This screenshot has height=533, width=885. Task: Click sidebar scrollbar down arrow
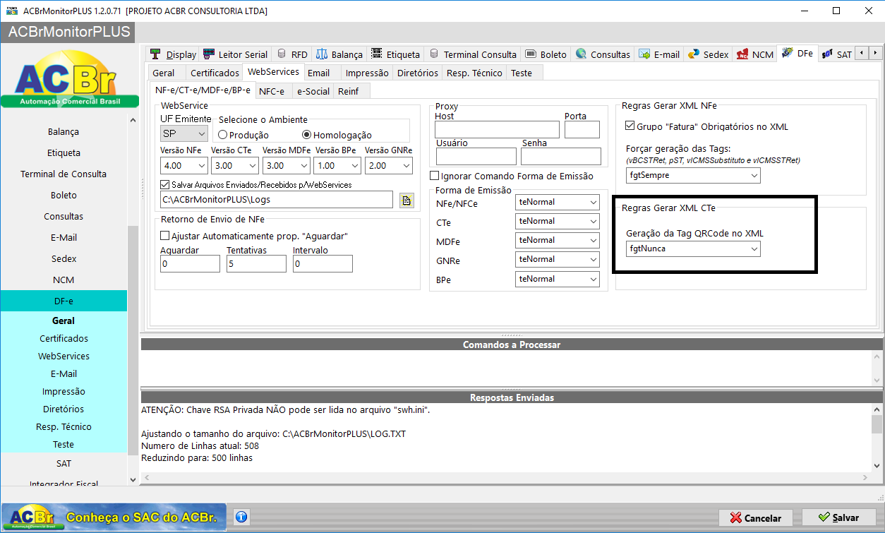[133, 479]
